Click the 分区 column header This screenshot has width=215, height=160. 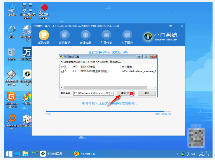64,67
